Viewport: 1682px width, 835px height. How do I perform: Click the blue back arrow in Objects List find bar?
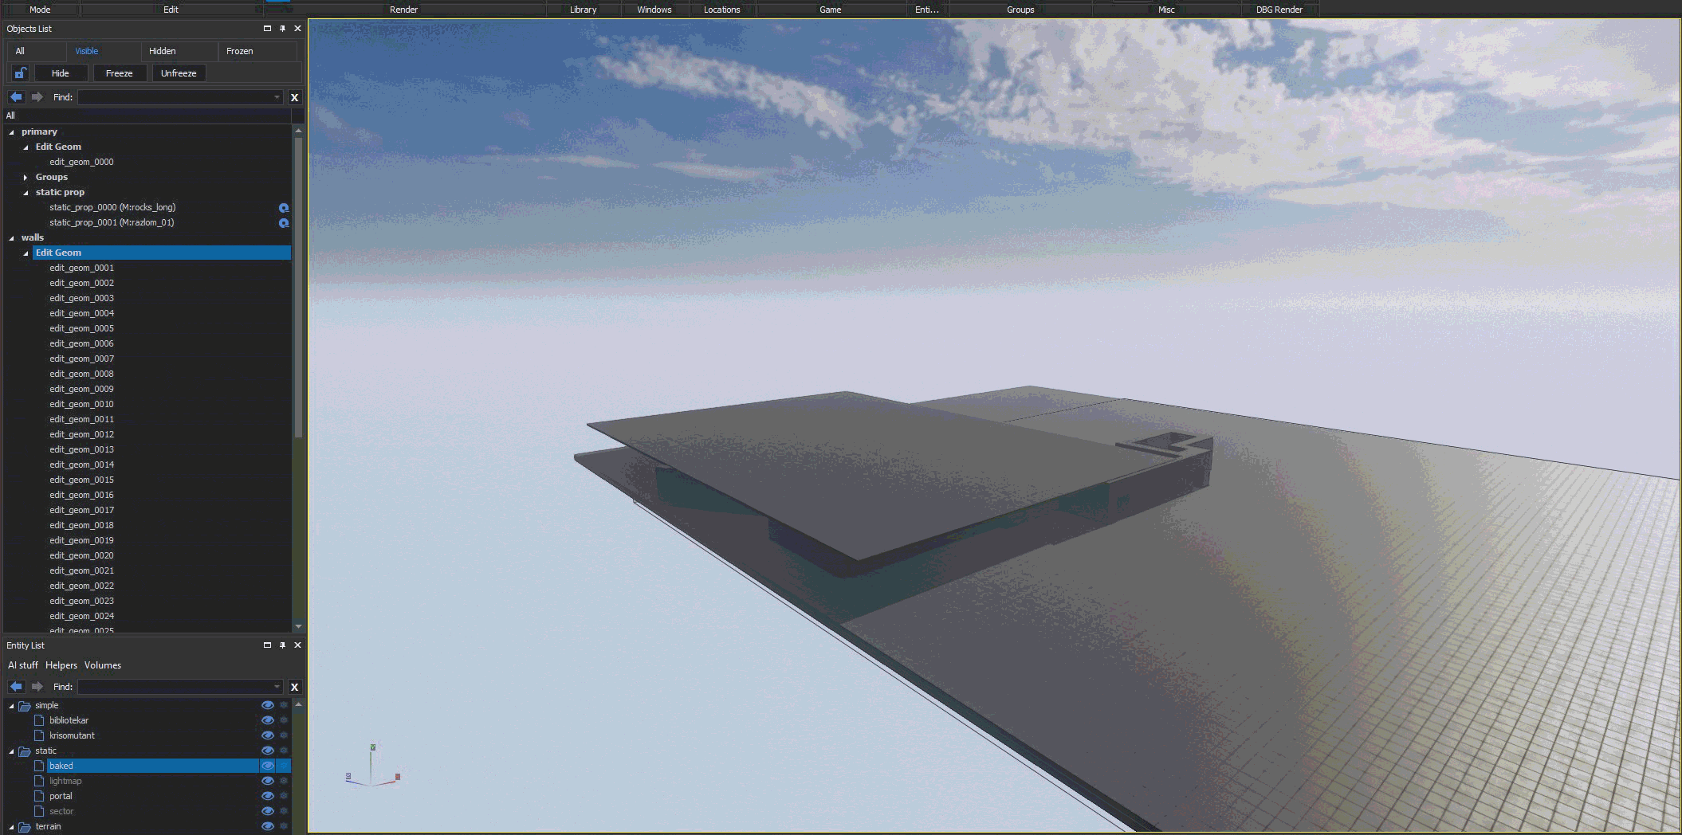click(16, 96)
